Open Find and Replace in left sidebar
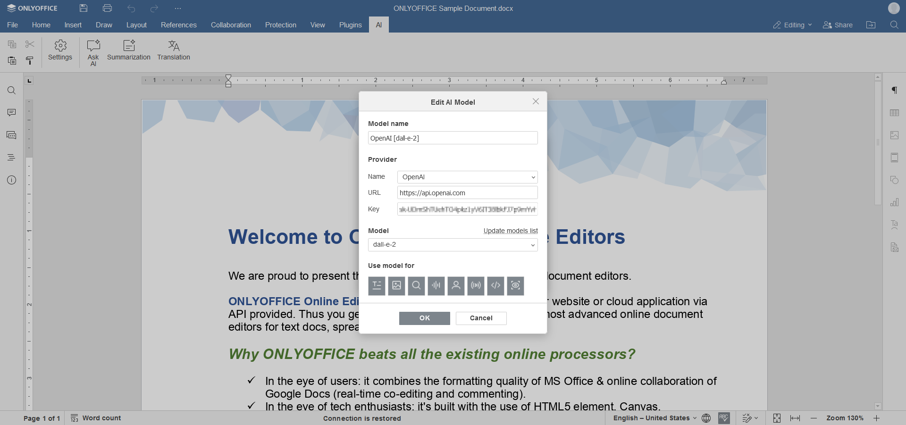 point(11,90)
